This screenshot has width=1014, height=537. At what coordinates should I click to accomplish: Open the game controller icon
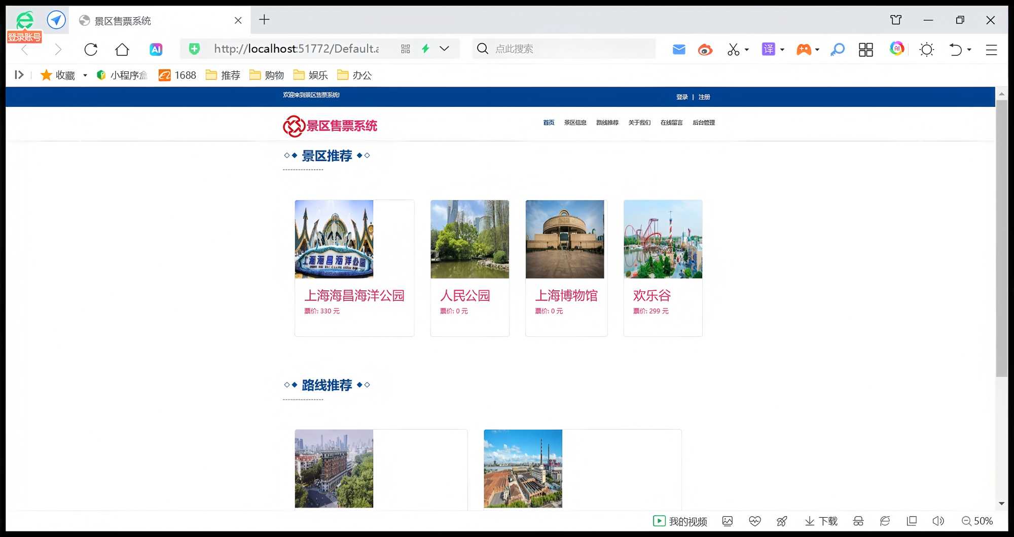tap(804, 49)
